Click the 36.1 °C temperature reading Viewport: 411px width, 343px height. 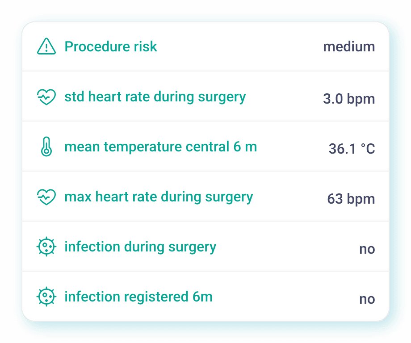[352, 148]
